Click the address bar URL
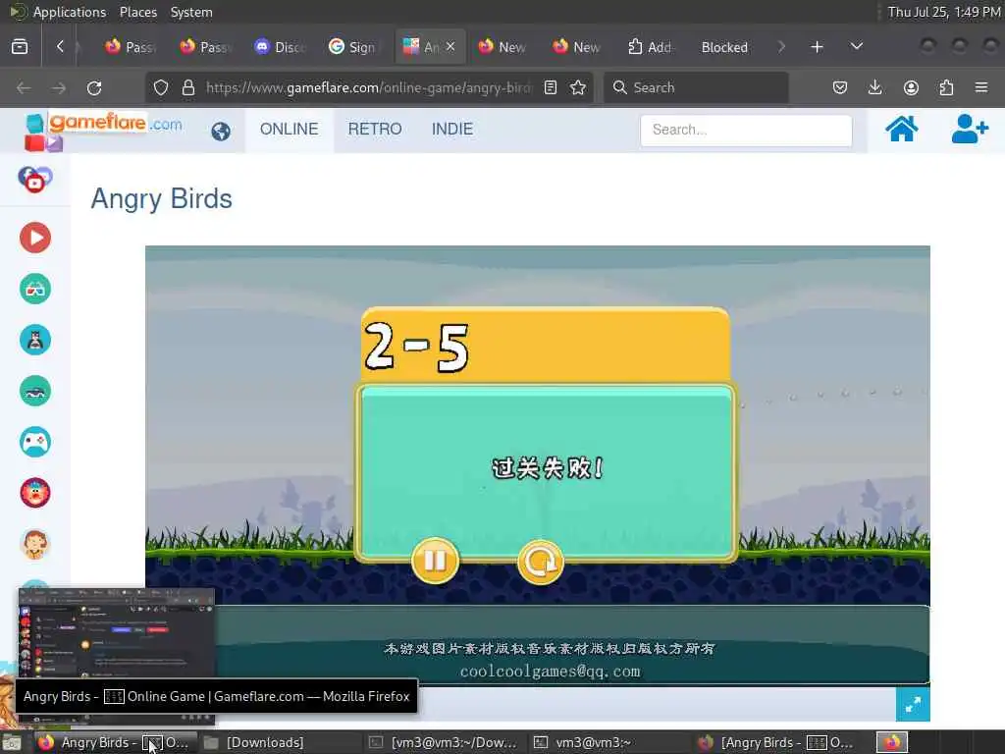 (x=368, y=87)
